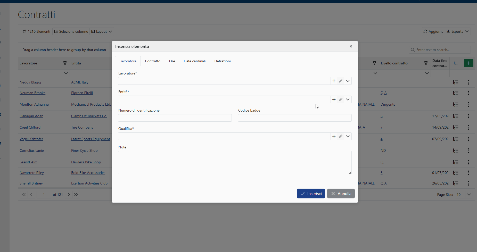Screen dimensions: 477x252
Task: Click the add (+) icon beside Lavoratore field
Action: pyautogui.click(x=334, y=81)
